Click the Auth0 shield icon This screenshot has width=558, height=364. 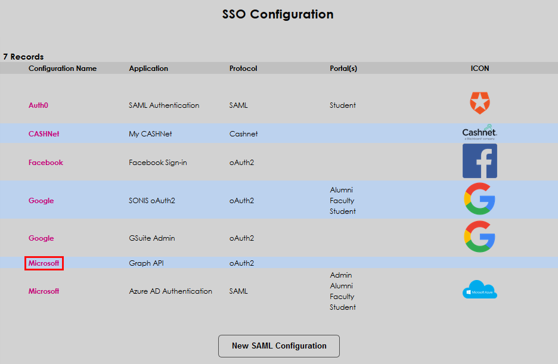[479, 103]
